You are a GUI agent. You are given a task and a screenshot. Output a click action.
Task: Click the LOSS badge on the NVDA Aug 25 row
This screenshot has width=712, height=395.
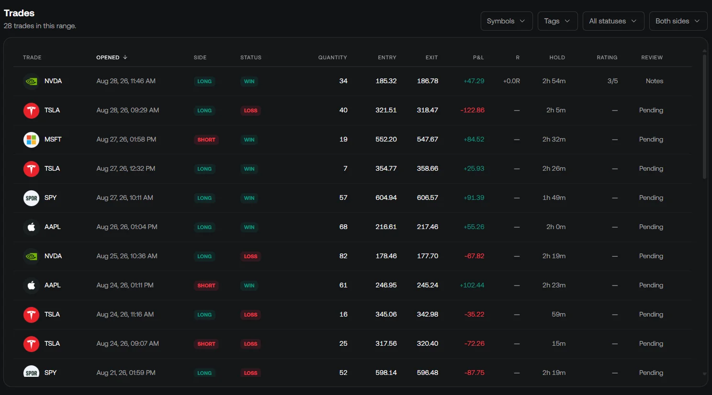250,256
